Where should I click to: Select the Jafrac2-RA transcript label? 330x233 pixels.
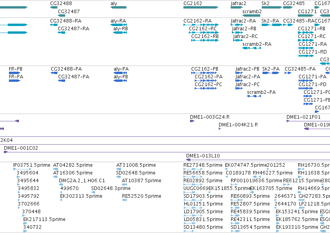coord(243,21)
